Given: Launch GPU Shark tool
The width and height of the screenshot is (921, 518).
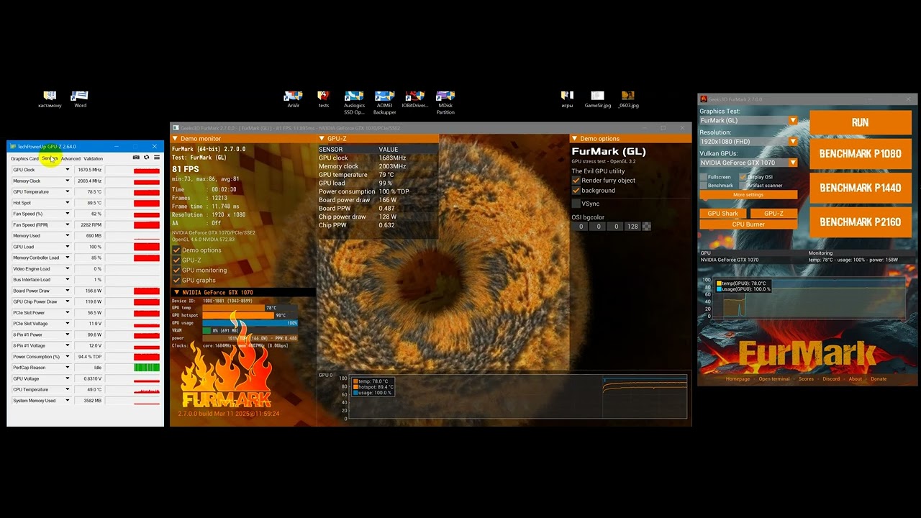Looking at the screenshot, I should [722, 214].
